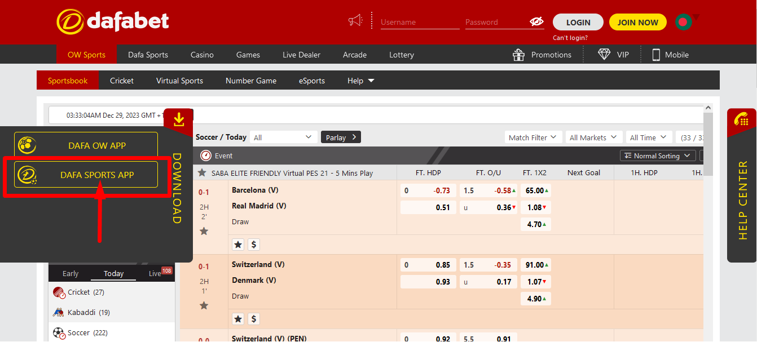Screen dimensions: 757x342
Task: Click the Dafa Sports App icon
Action: (x=27, y=175)
